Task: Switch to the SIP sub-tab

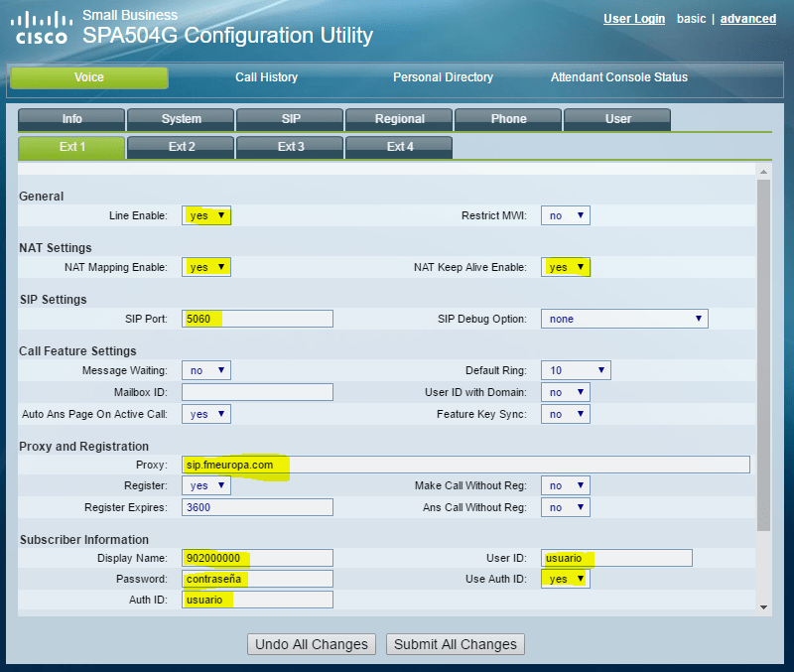Action: (290, 119)
